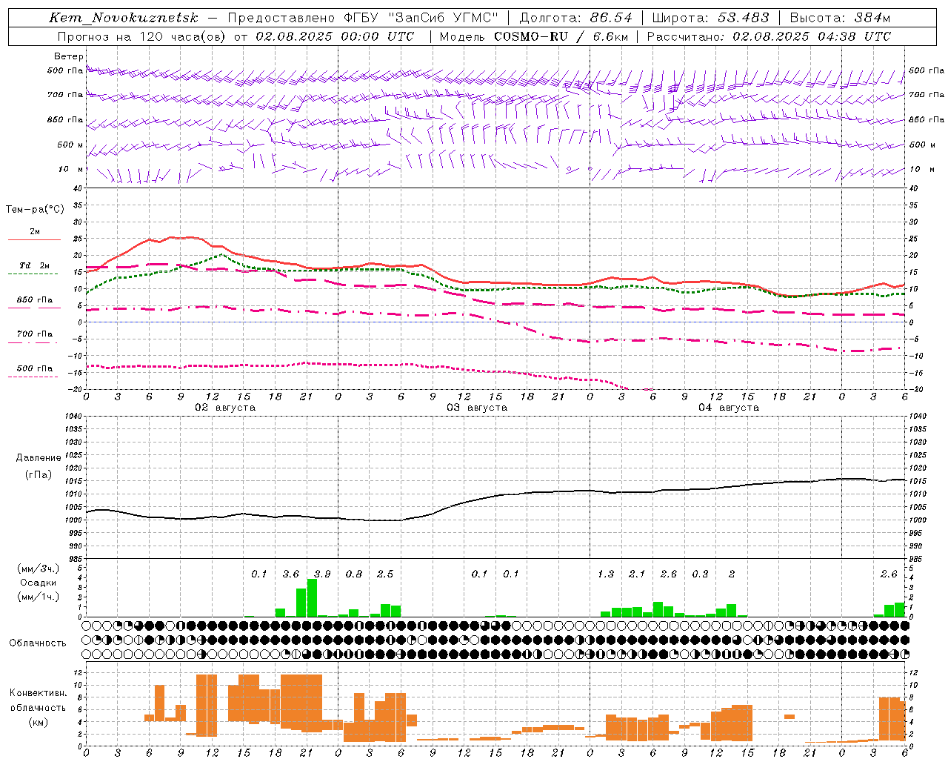Click the '(гПа)' pressure unit label
The image size is (948, 759).
[39, 474]
